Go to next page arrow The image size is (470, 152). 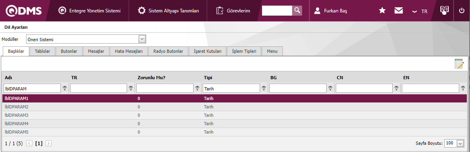click(x=48, y=143)
